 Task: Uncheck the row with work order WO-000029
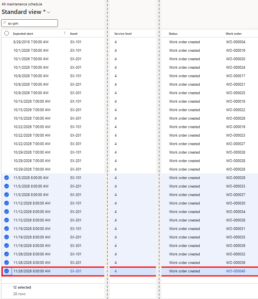tap(7, 178)
